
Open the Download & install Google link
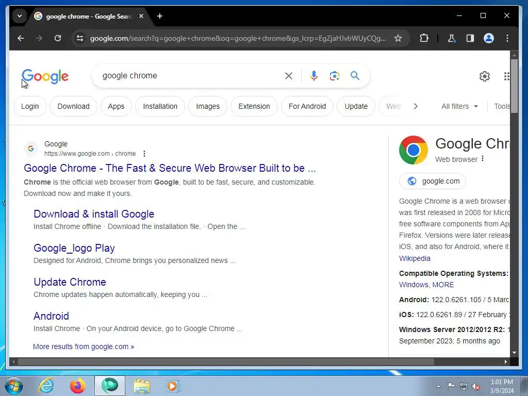click(94, 214)
